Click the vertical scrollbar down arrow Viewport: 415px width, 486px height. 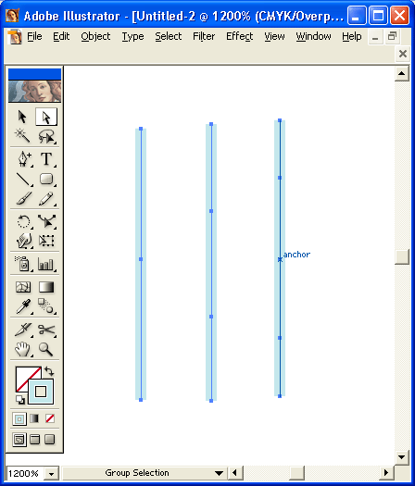[x=402, y=457]
